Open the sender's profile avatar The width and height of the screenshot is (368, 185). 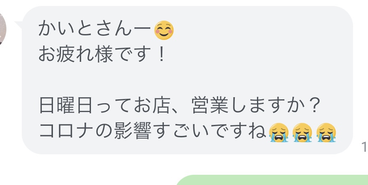[2, 29]
